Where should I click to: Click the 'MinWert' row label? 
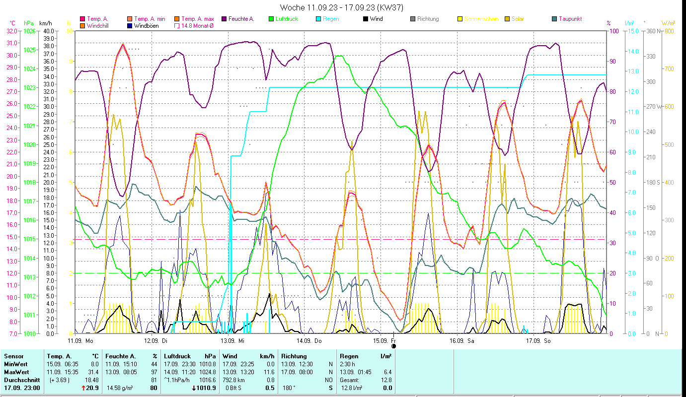click(x=15, y=364)
